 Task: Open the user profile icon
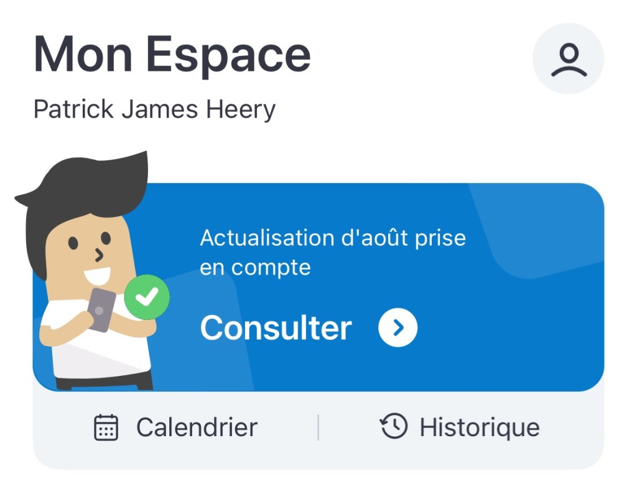tap(568, 59)
